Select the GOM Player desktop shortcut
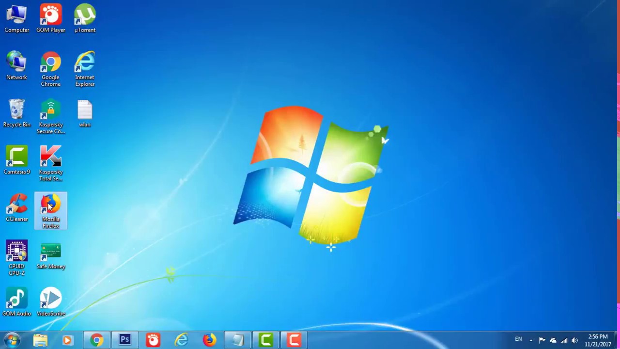 (51, 19)
